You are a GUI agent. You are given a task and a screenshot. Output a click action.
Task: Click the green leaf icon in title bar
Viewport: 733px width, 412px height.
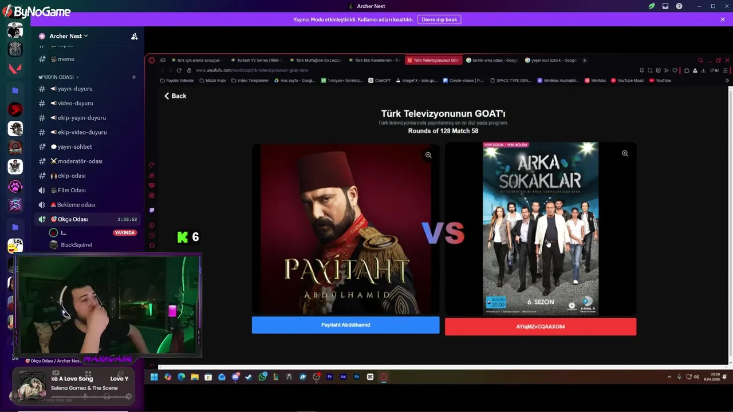[652, 6]
